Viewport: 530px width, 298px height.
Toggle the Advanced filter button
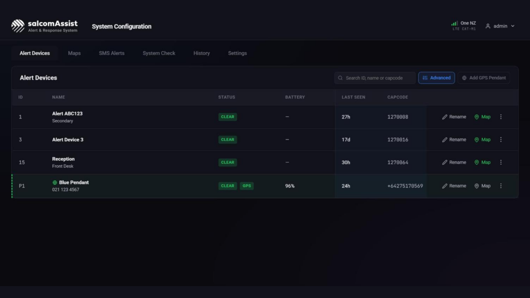(436, 78)
